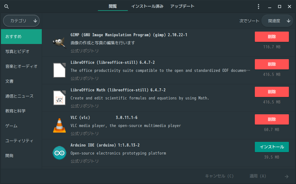This screenshot has height=184, width=296.
Task: Click the LibreOffice Math title text
Action: [118, 90]
